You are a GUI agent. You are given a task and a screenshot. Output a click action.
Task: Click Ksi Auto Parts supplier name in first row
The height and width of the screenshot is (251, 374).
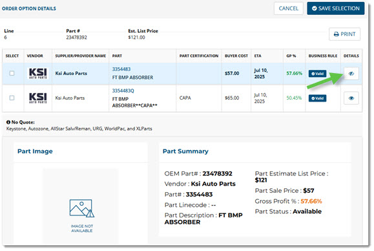(x=72, y=74)
